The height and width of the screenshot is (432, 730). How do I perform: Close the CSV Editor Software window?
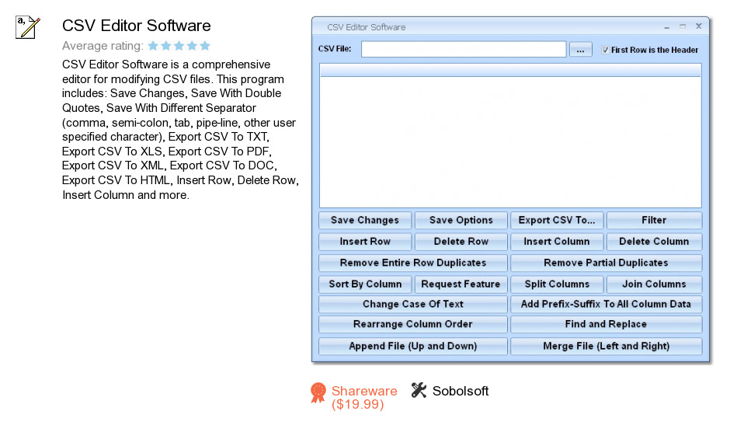pos(698,26)
